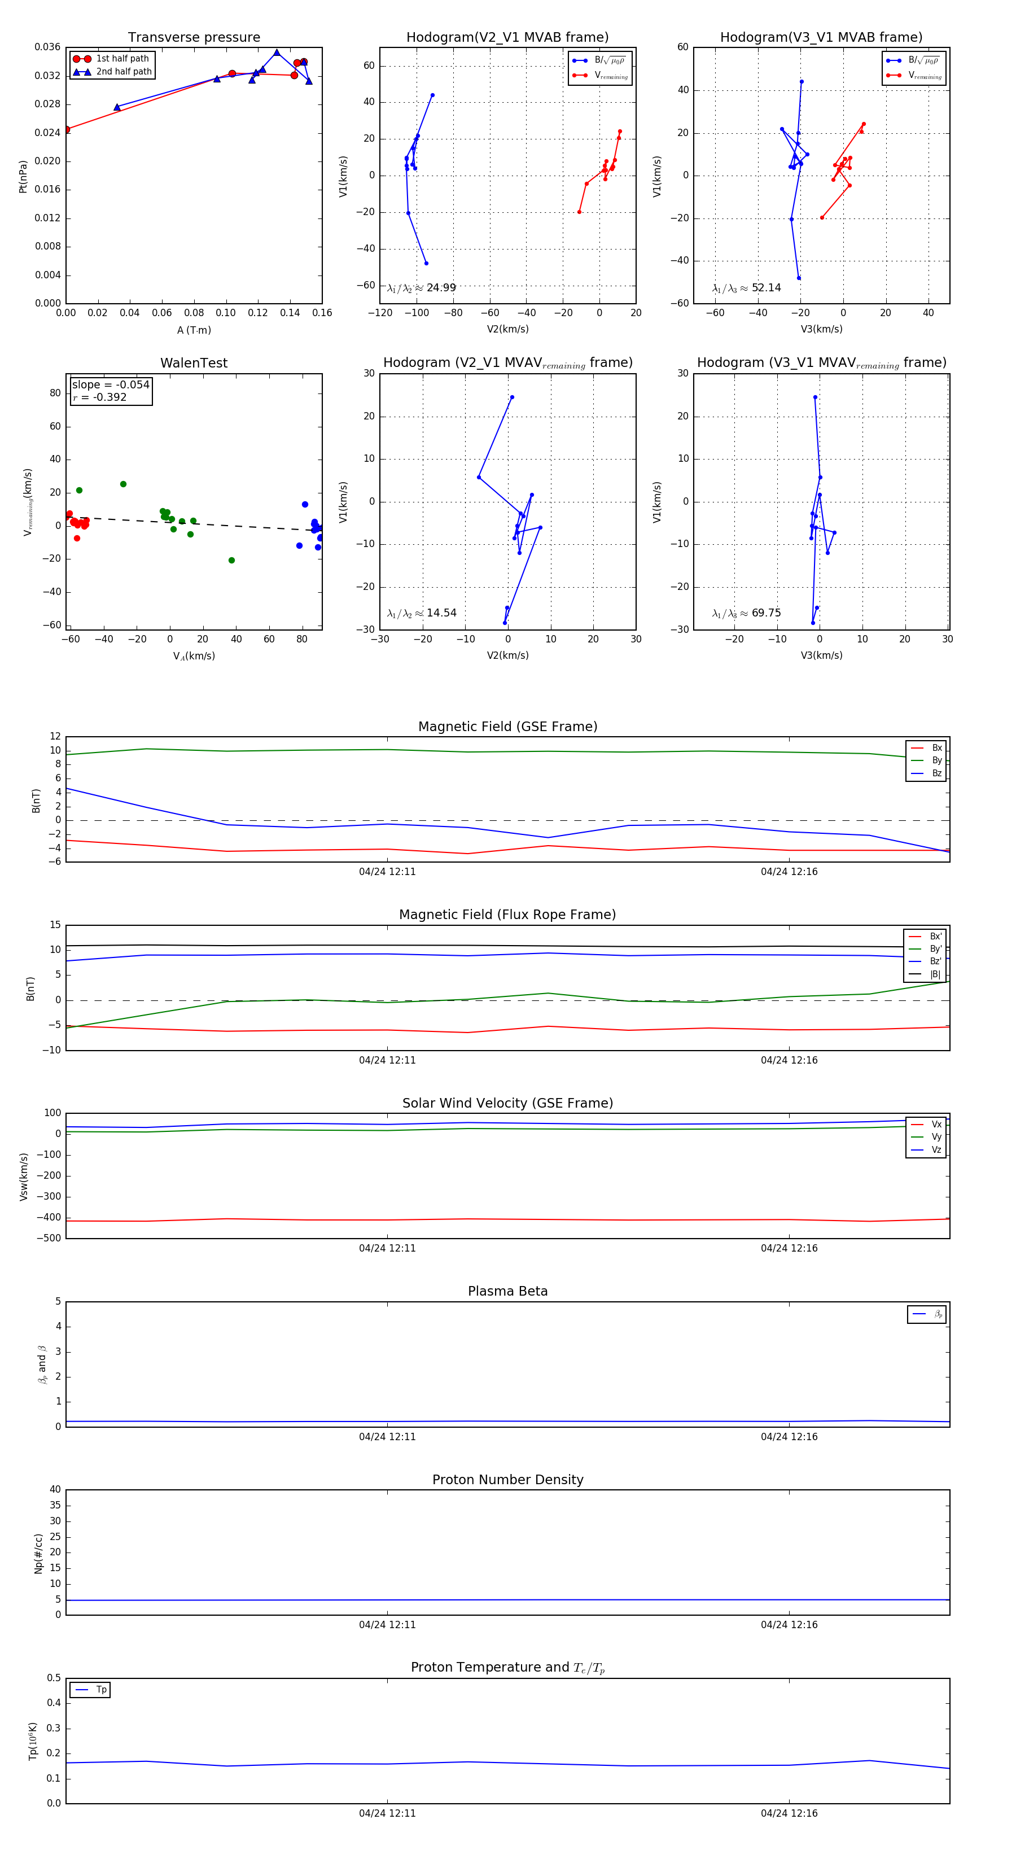This screenshot has height=1863, width=1016.
Task: Select the 'Vx' legend entry
Action: (x=926, y=1124)
